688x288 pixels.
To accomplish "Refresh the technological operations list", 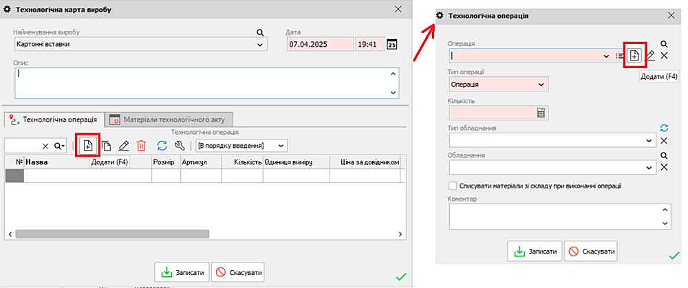I will pyautogui.click(x=162, y=146).
